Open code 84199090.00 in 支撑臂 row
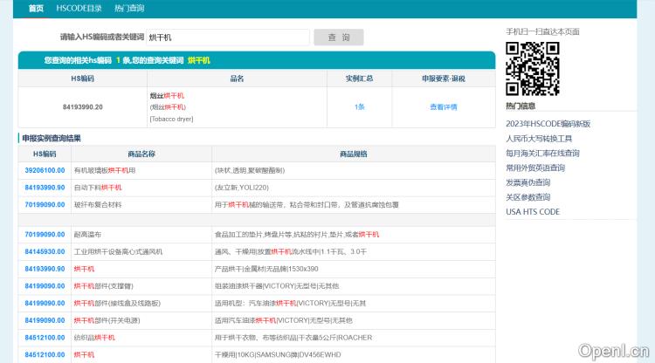Viewport: 655px width, 363px height. [45, 286]
